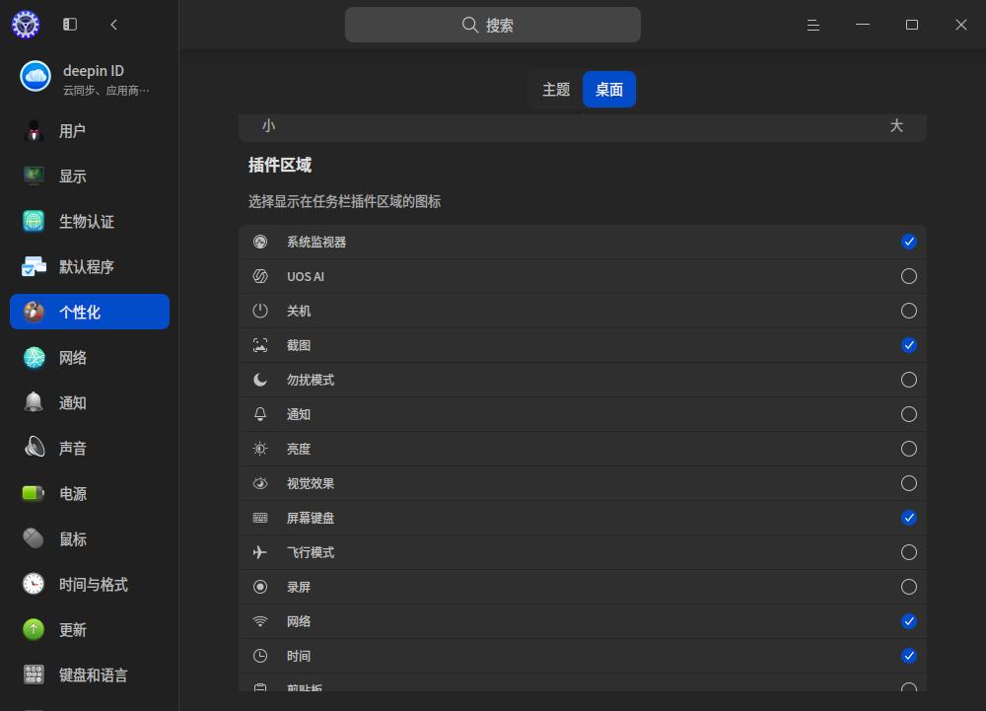The image size is (986, 711).
Task: Uncheck 系统监视器 plugin checkbox
Action: 909,242
